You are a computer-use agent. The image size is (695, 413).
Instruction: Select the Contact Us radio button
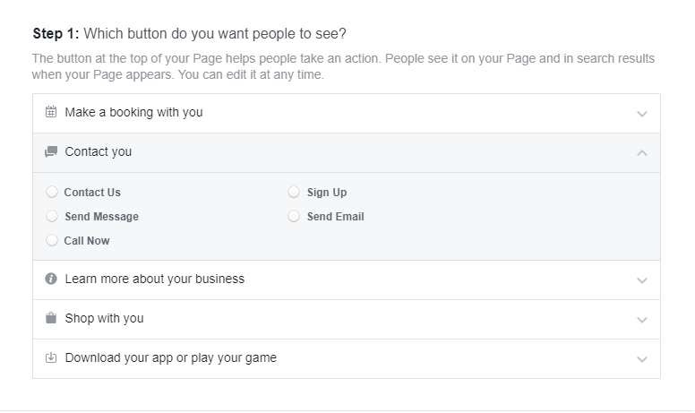coord(52,192)
